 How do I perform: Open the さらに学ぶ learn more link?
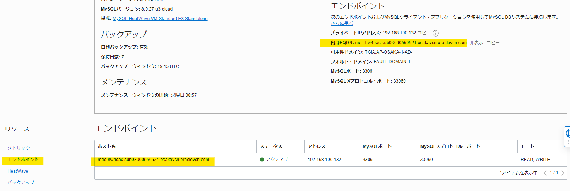(x=342, y=23)
